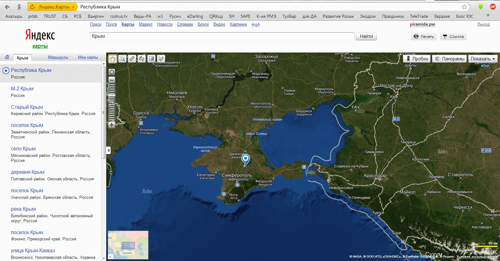Open the М-2 Крым search result
Screen dimensions: 500x261
(22, 89)
